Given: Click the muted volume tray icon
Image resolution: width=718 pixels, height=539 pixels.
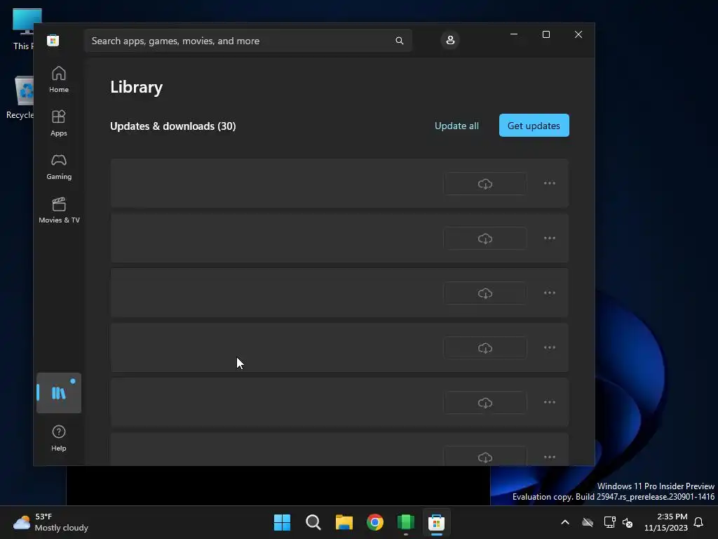Looking at the screenshot, I should [x=628, y=522].
